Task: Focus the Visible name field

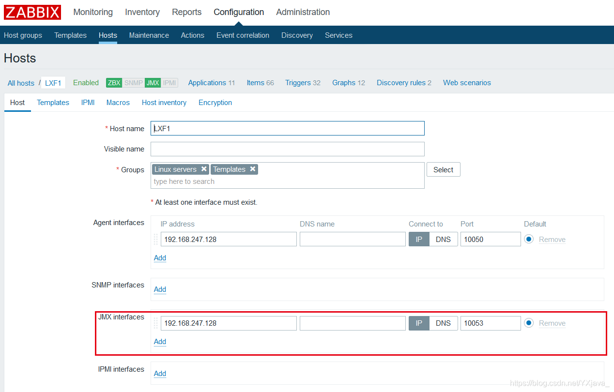Action: (x=288, y=149)
